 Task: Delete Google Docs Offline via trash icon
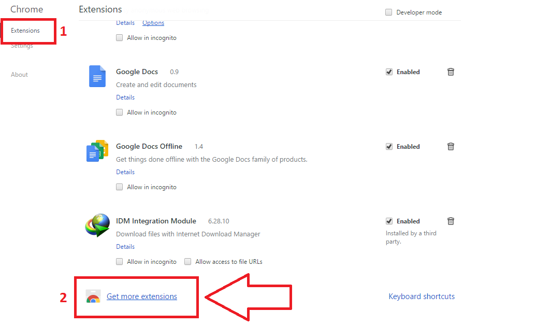coord(451,147)
